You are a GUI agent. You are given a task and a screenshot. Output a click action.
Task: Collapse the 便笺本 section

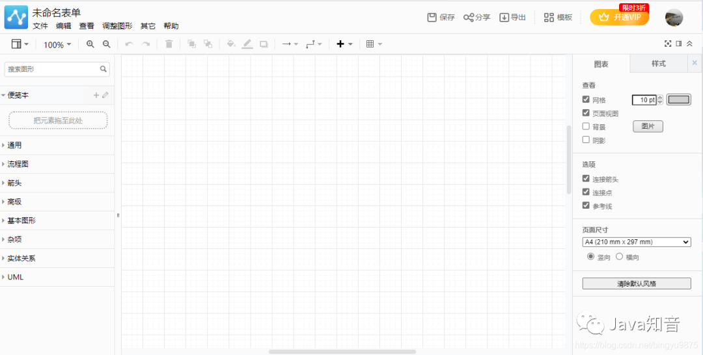[x=18, y=96]
